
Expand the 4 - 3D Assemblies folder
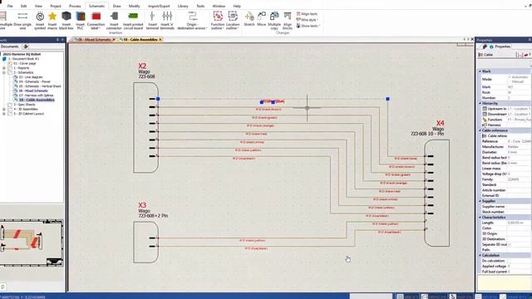4,109
